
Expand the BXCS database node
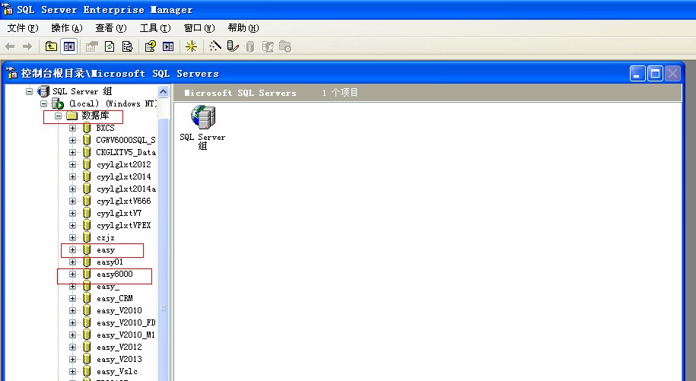pyautogui.click(x=73, y=128)
